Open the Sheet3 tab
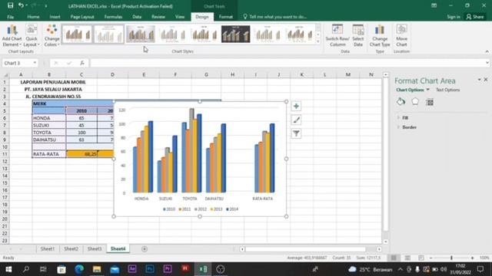 pos(95,248)
